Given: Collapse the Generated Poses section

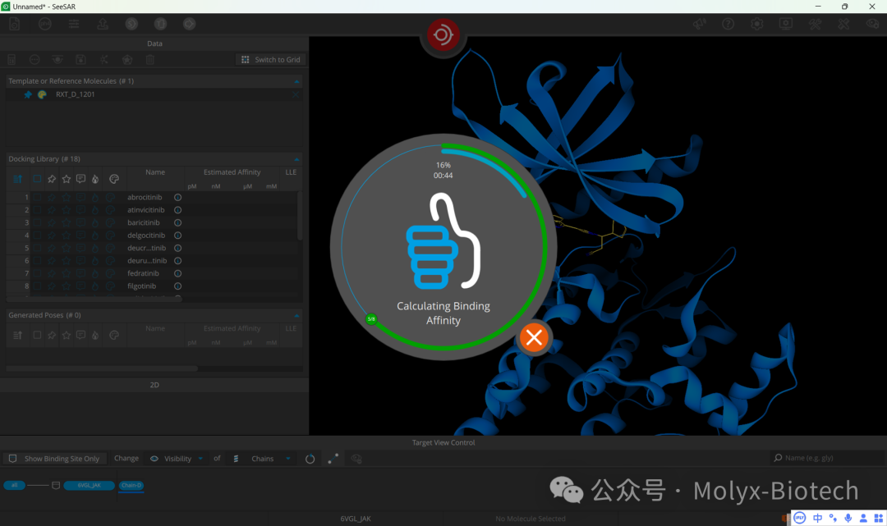Looking at the screenshot, I should [x=296, y=315].
